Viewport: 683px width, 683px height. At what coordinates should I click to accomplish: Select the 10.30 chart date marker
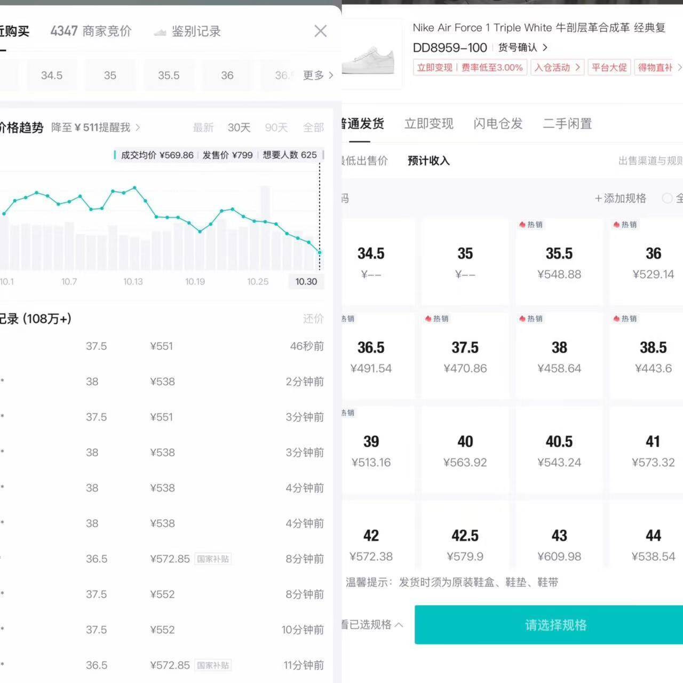[306, 282]
